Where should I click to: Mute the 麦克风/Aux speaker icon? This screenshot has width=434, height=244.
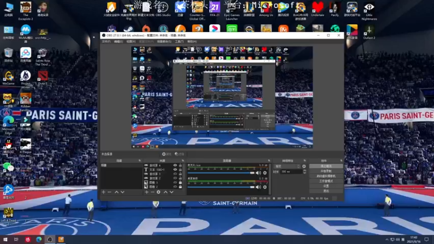258,173
